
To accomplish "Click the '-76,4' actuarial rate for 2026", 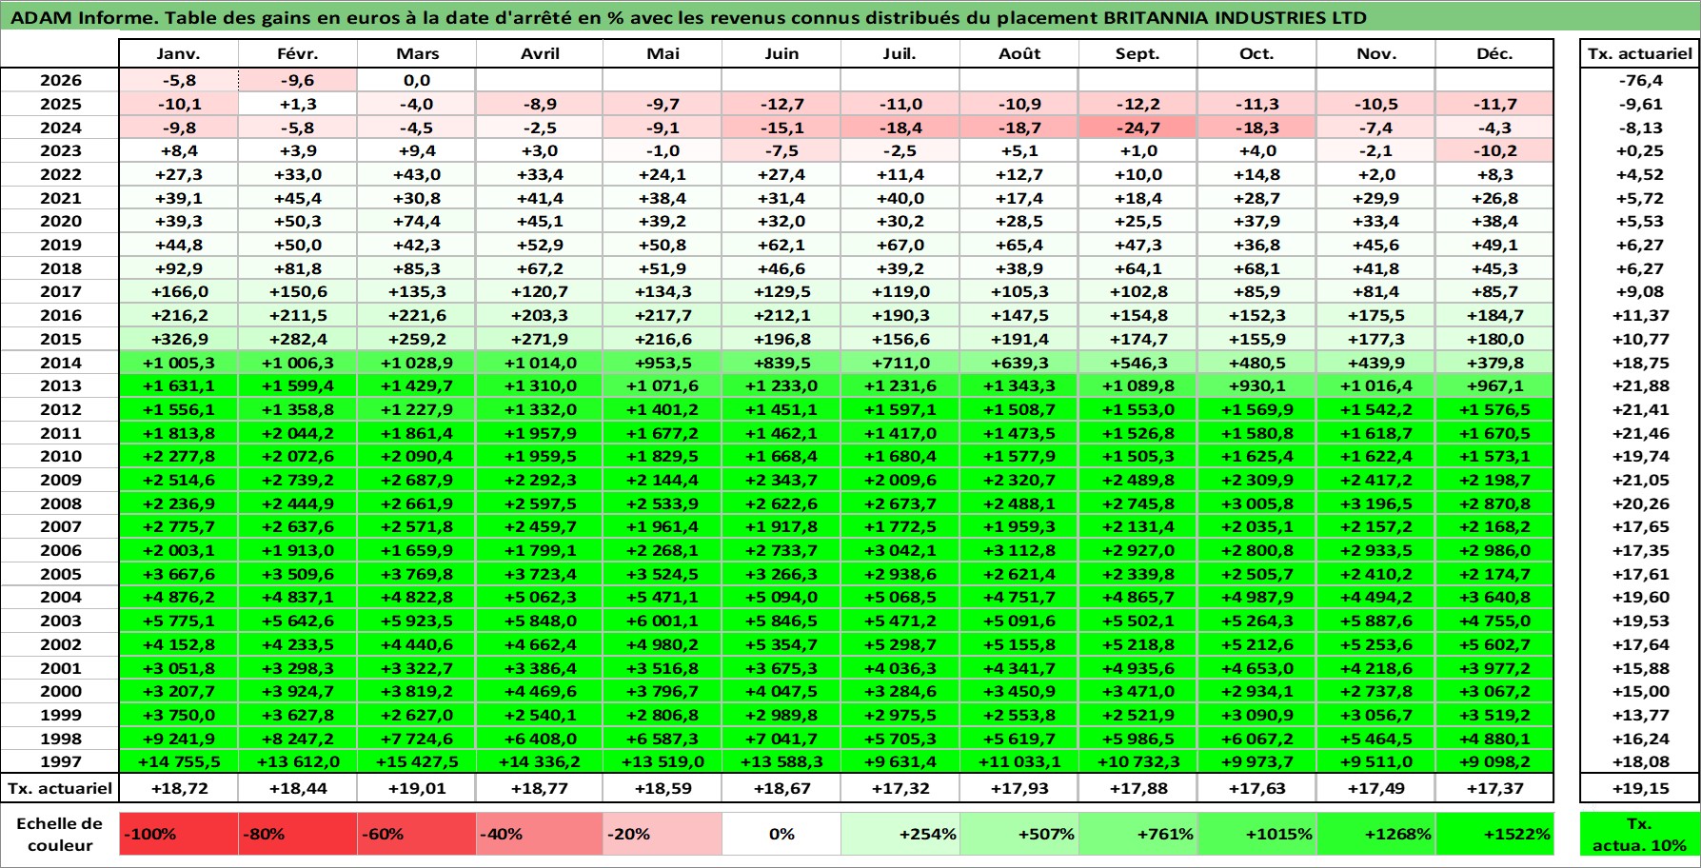I will [1639, 81].
